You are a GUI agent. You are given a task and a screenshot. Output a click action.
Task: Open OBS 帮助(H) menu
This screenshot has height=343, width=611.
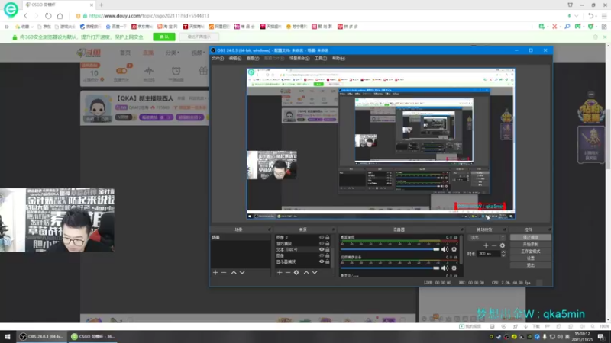point(338,59)
